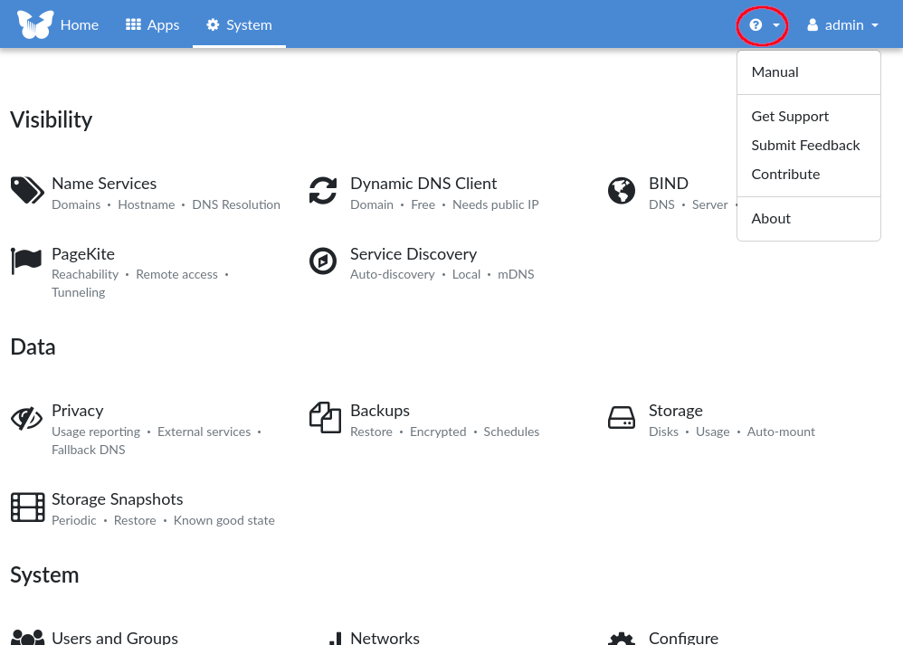The height and width of the screenshot is (645, 903).
Task: Choose Get Support in help menu
Action: [790, 117]
